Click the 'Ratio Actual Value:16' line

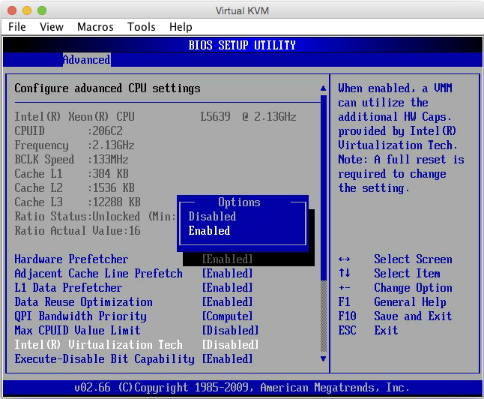(77, 230)
